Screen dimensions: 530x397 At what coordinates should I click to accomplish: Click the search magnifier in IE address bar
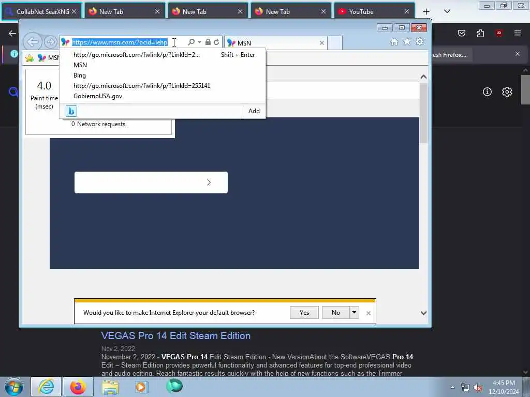(192, 42)
